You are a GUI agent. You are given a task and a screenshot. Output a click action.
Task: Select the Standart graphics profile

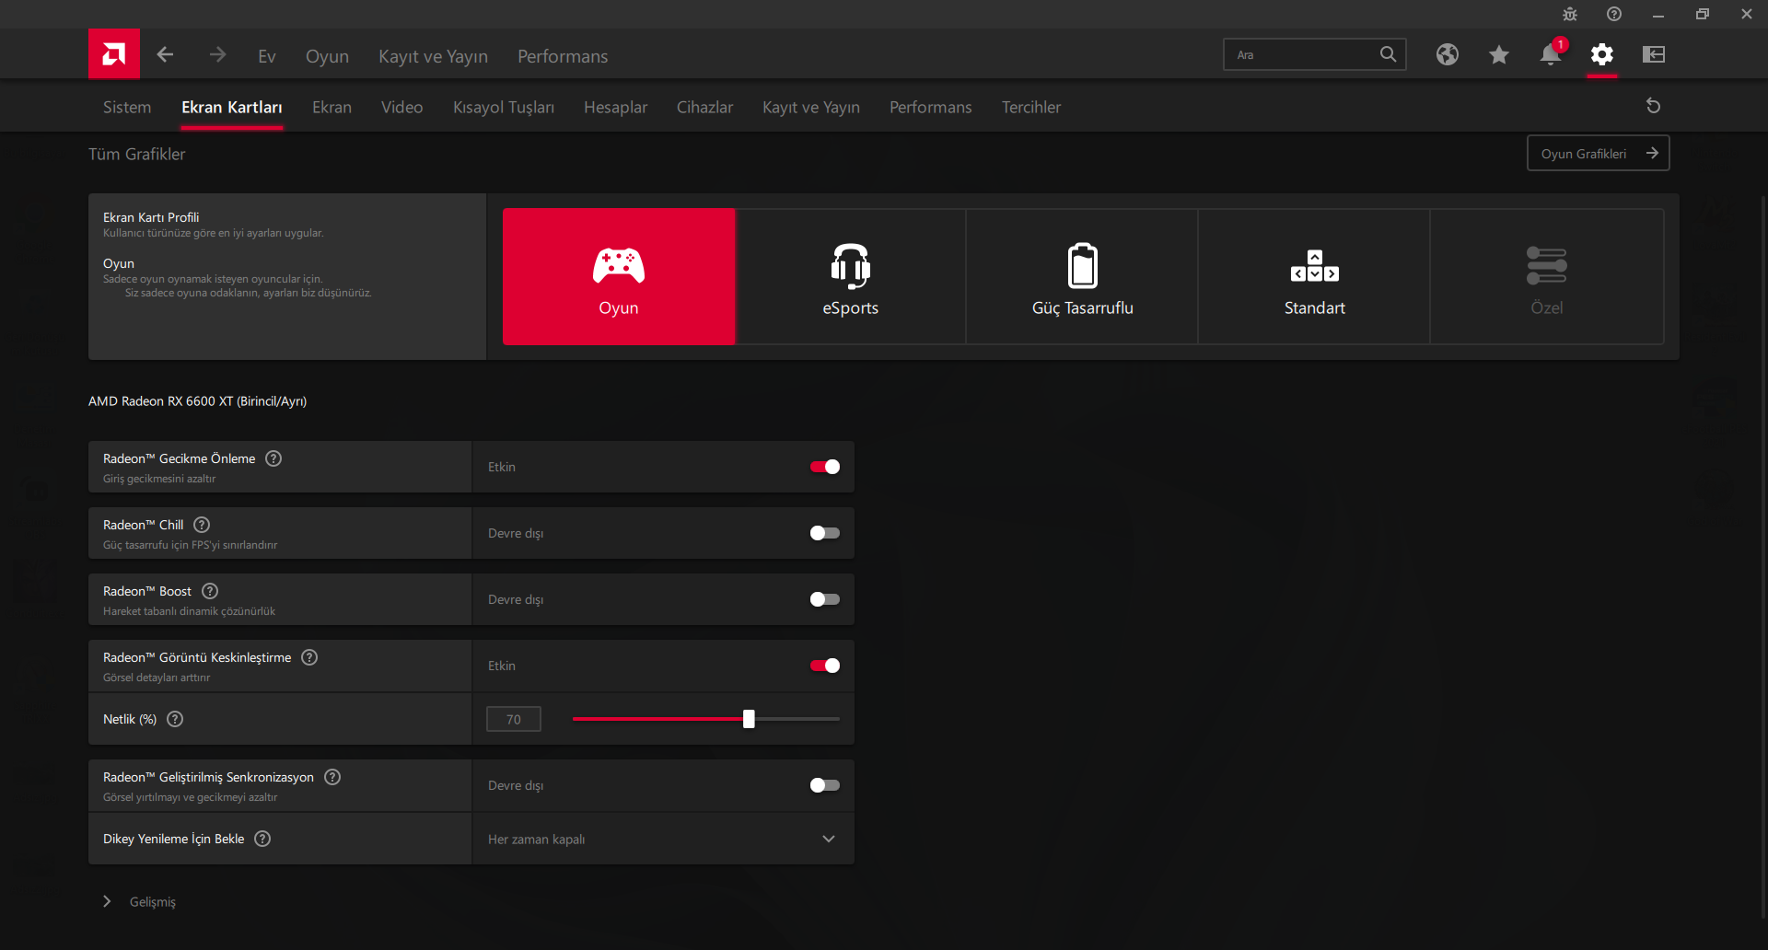pos(1315,276)
